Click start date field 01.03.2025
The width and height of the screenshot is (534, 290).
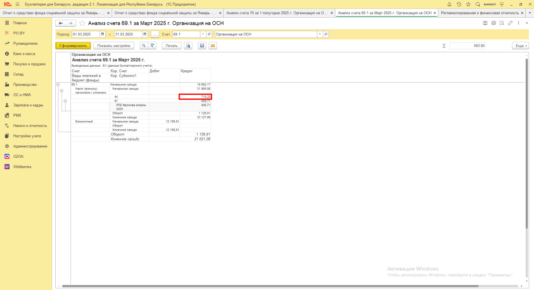(x=86, y=34)
